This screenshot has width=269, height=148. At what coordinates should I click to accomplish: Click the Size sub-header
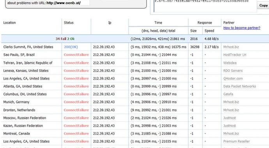click(193, 31)
